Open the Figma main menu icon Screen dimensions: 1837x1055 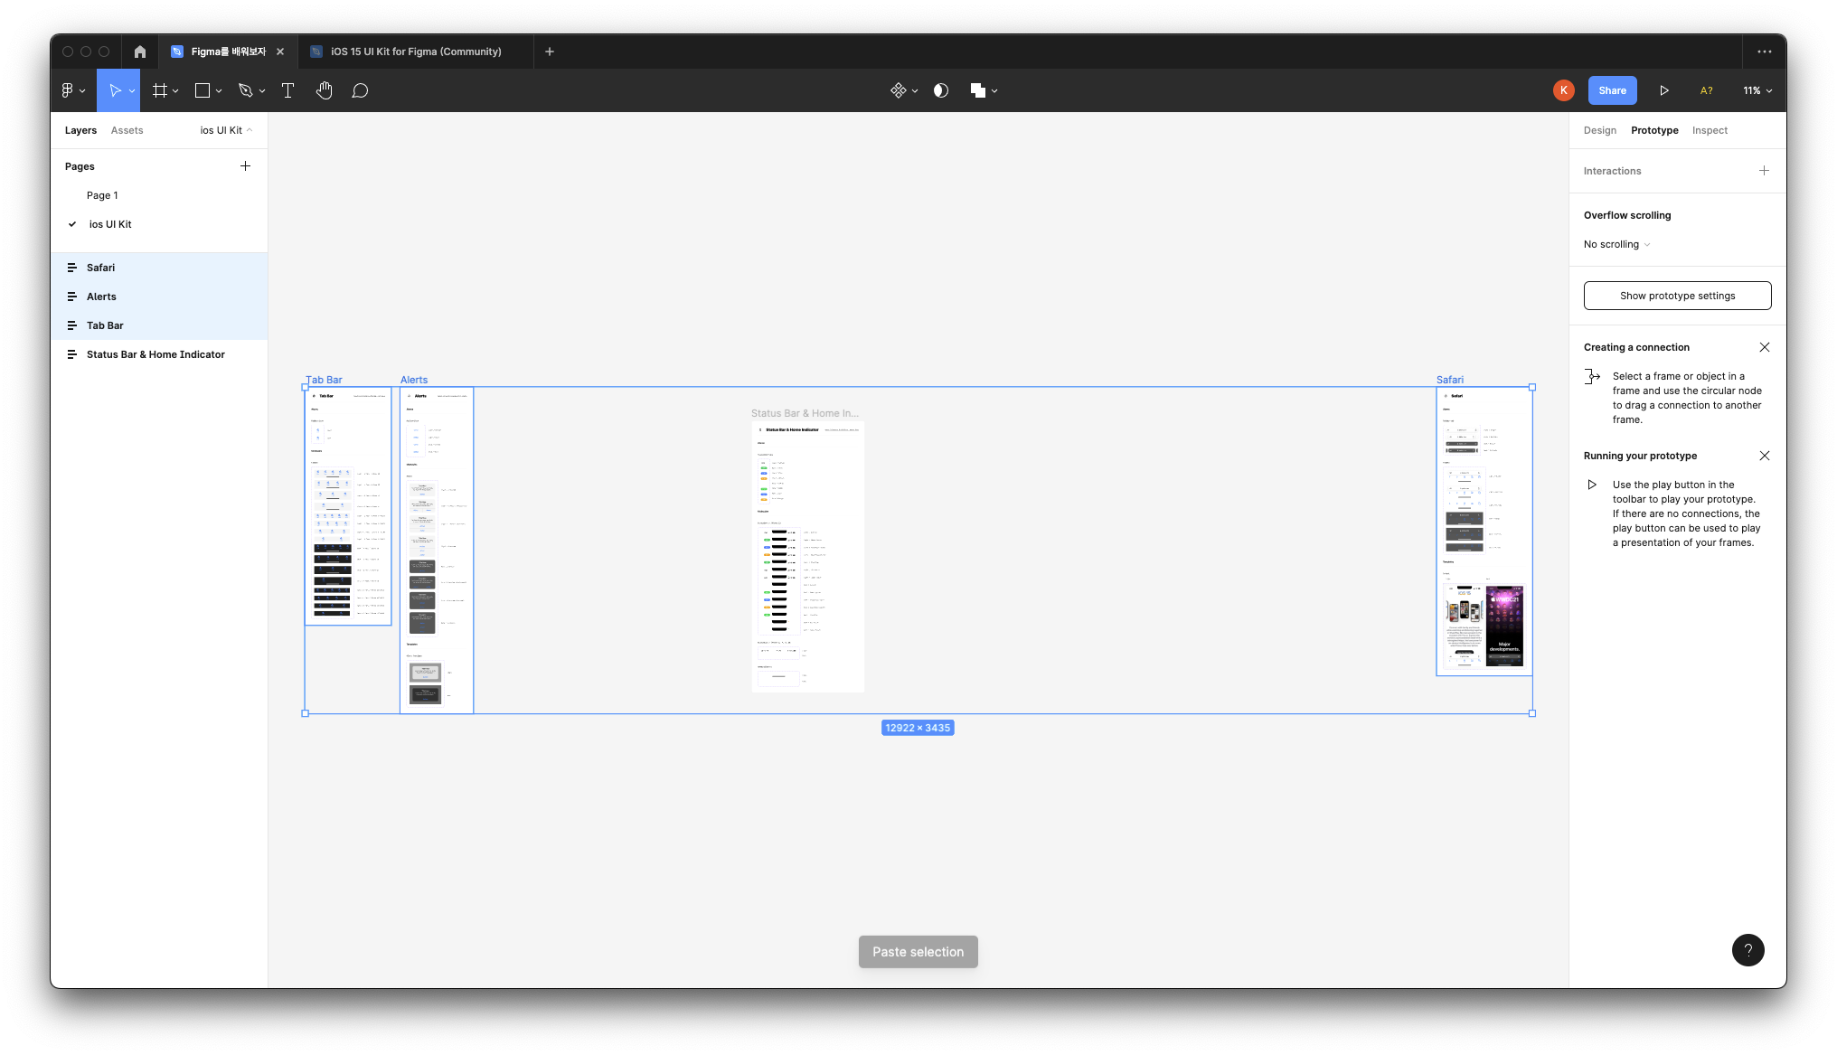[x=67, y=90]
